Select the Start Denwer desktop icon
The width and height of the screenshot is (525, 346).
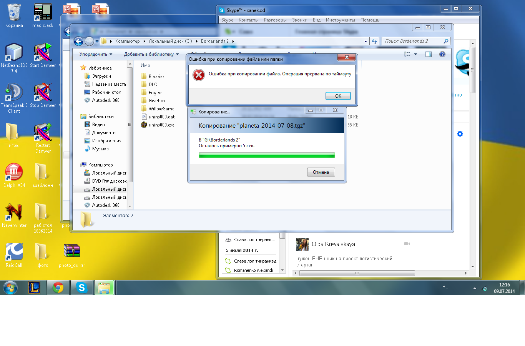tap(43, 55)
